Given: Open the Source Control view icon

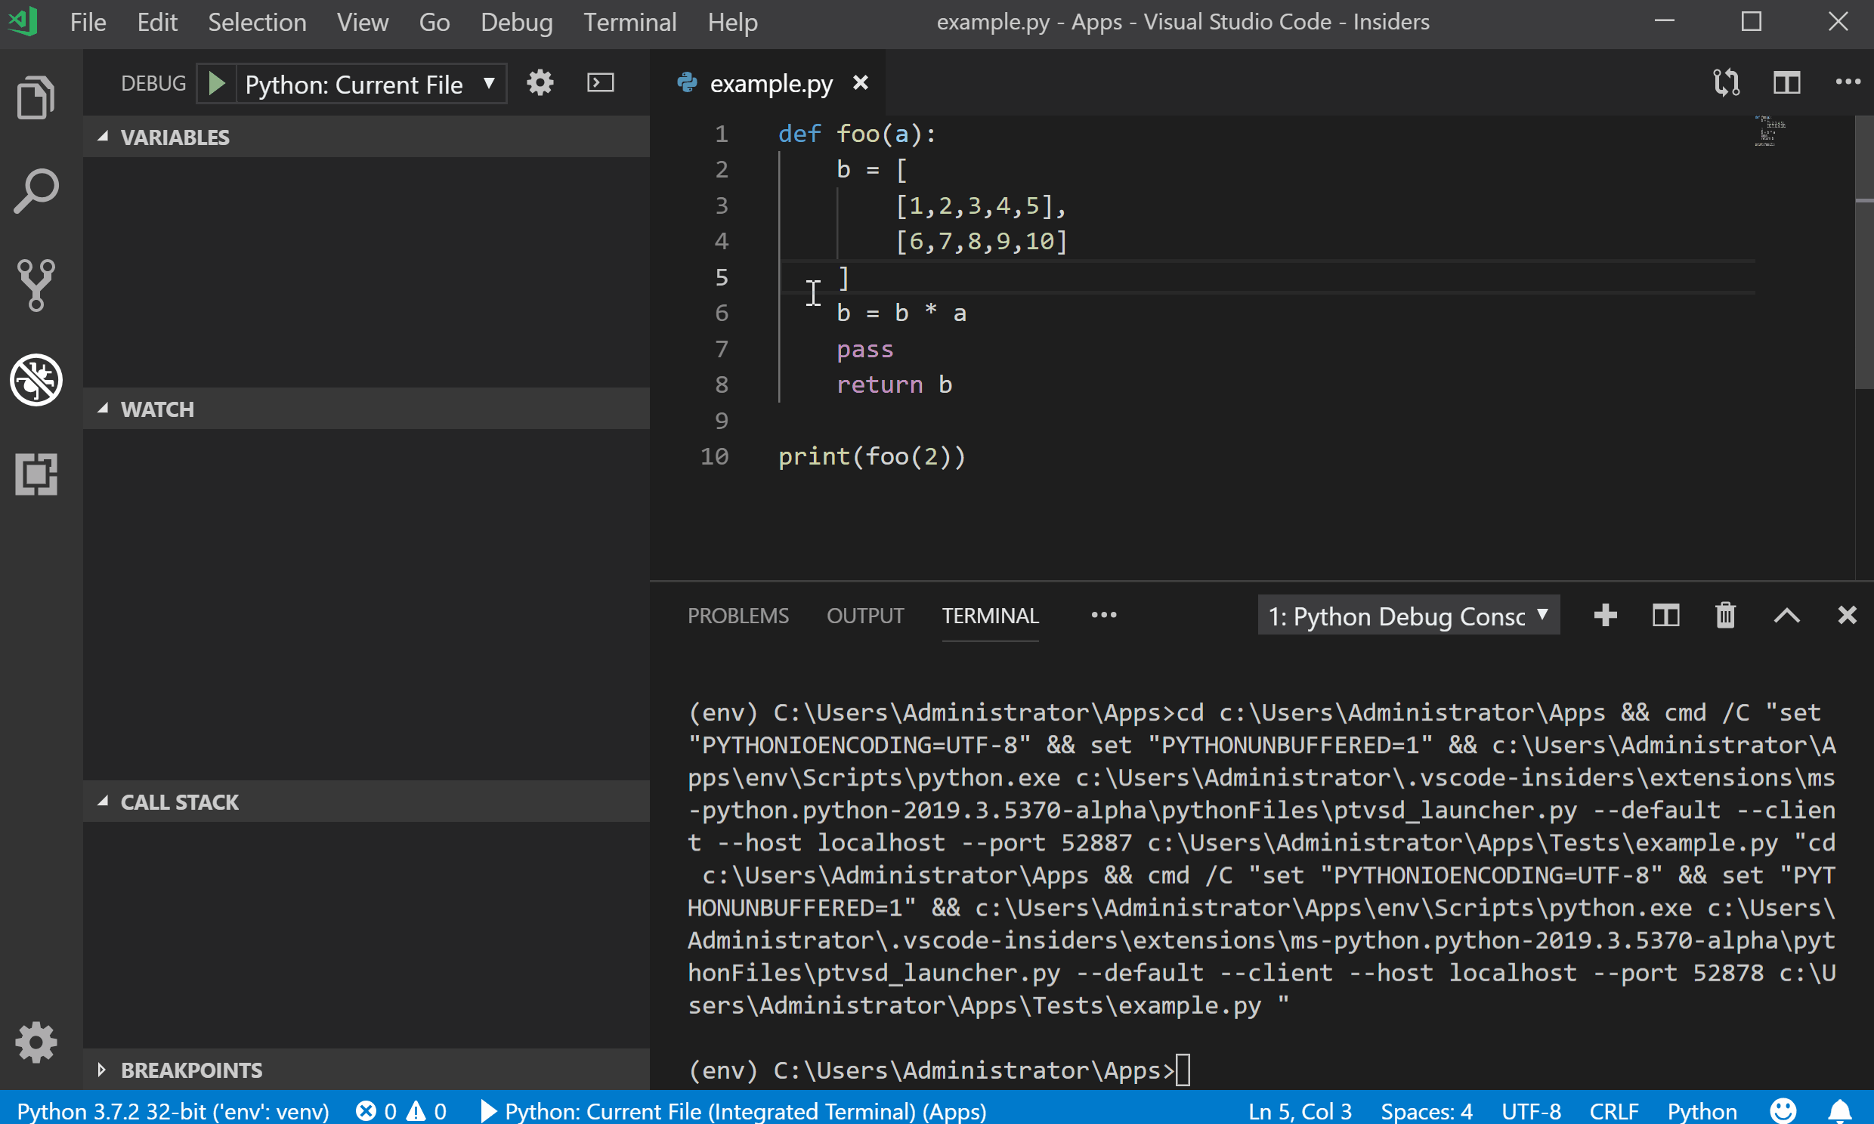Looking at the screenshot, I should (36, 285).
